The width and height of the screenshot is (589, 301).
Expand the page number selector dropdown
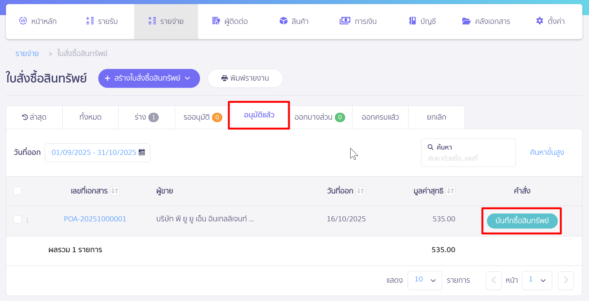(537, 280)
